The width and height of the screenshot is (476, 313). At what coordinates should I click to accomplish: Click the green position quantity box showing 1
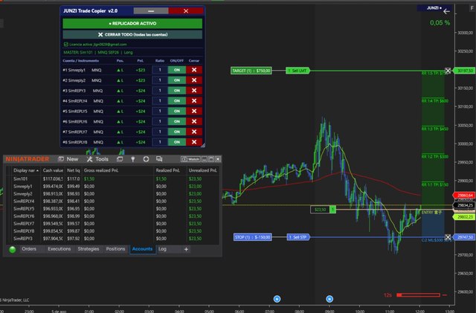point(332,209)
